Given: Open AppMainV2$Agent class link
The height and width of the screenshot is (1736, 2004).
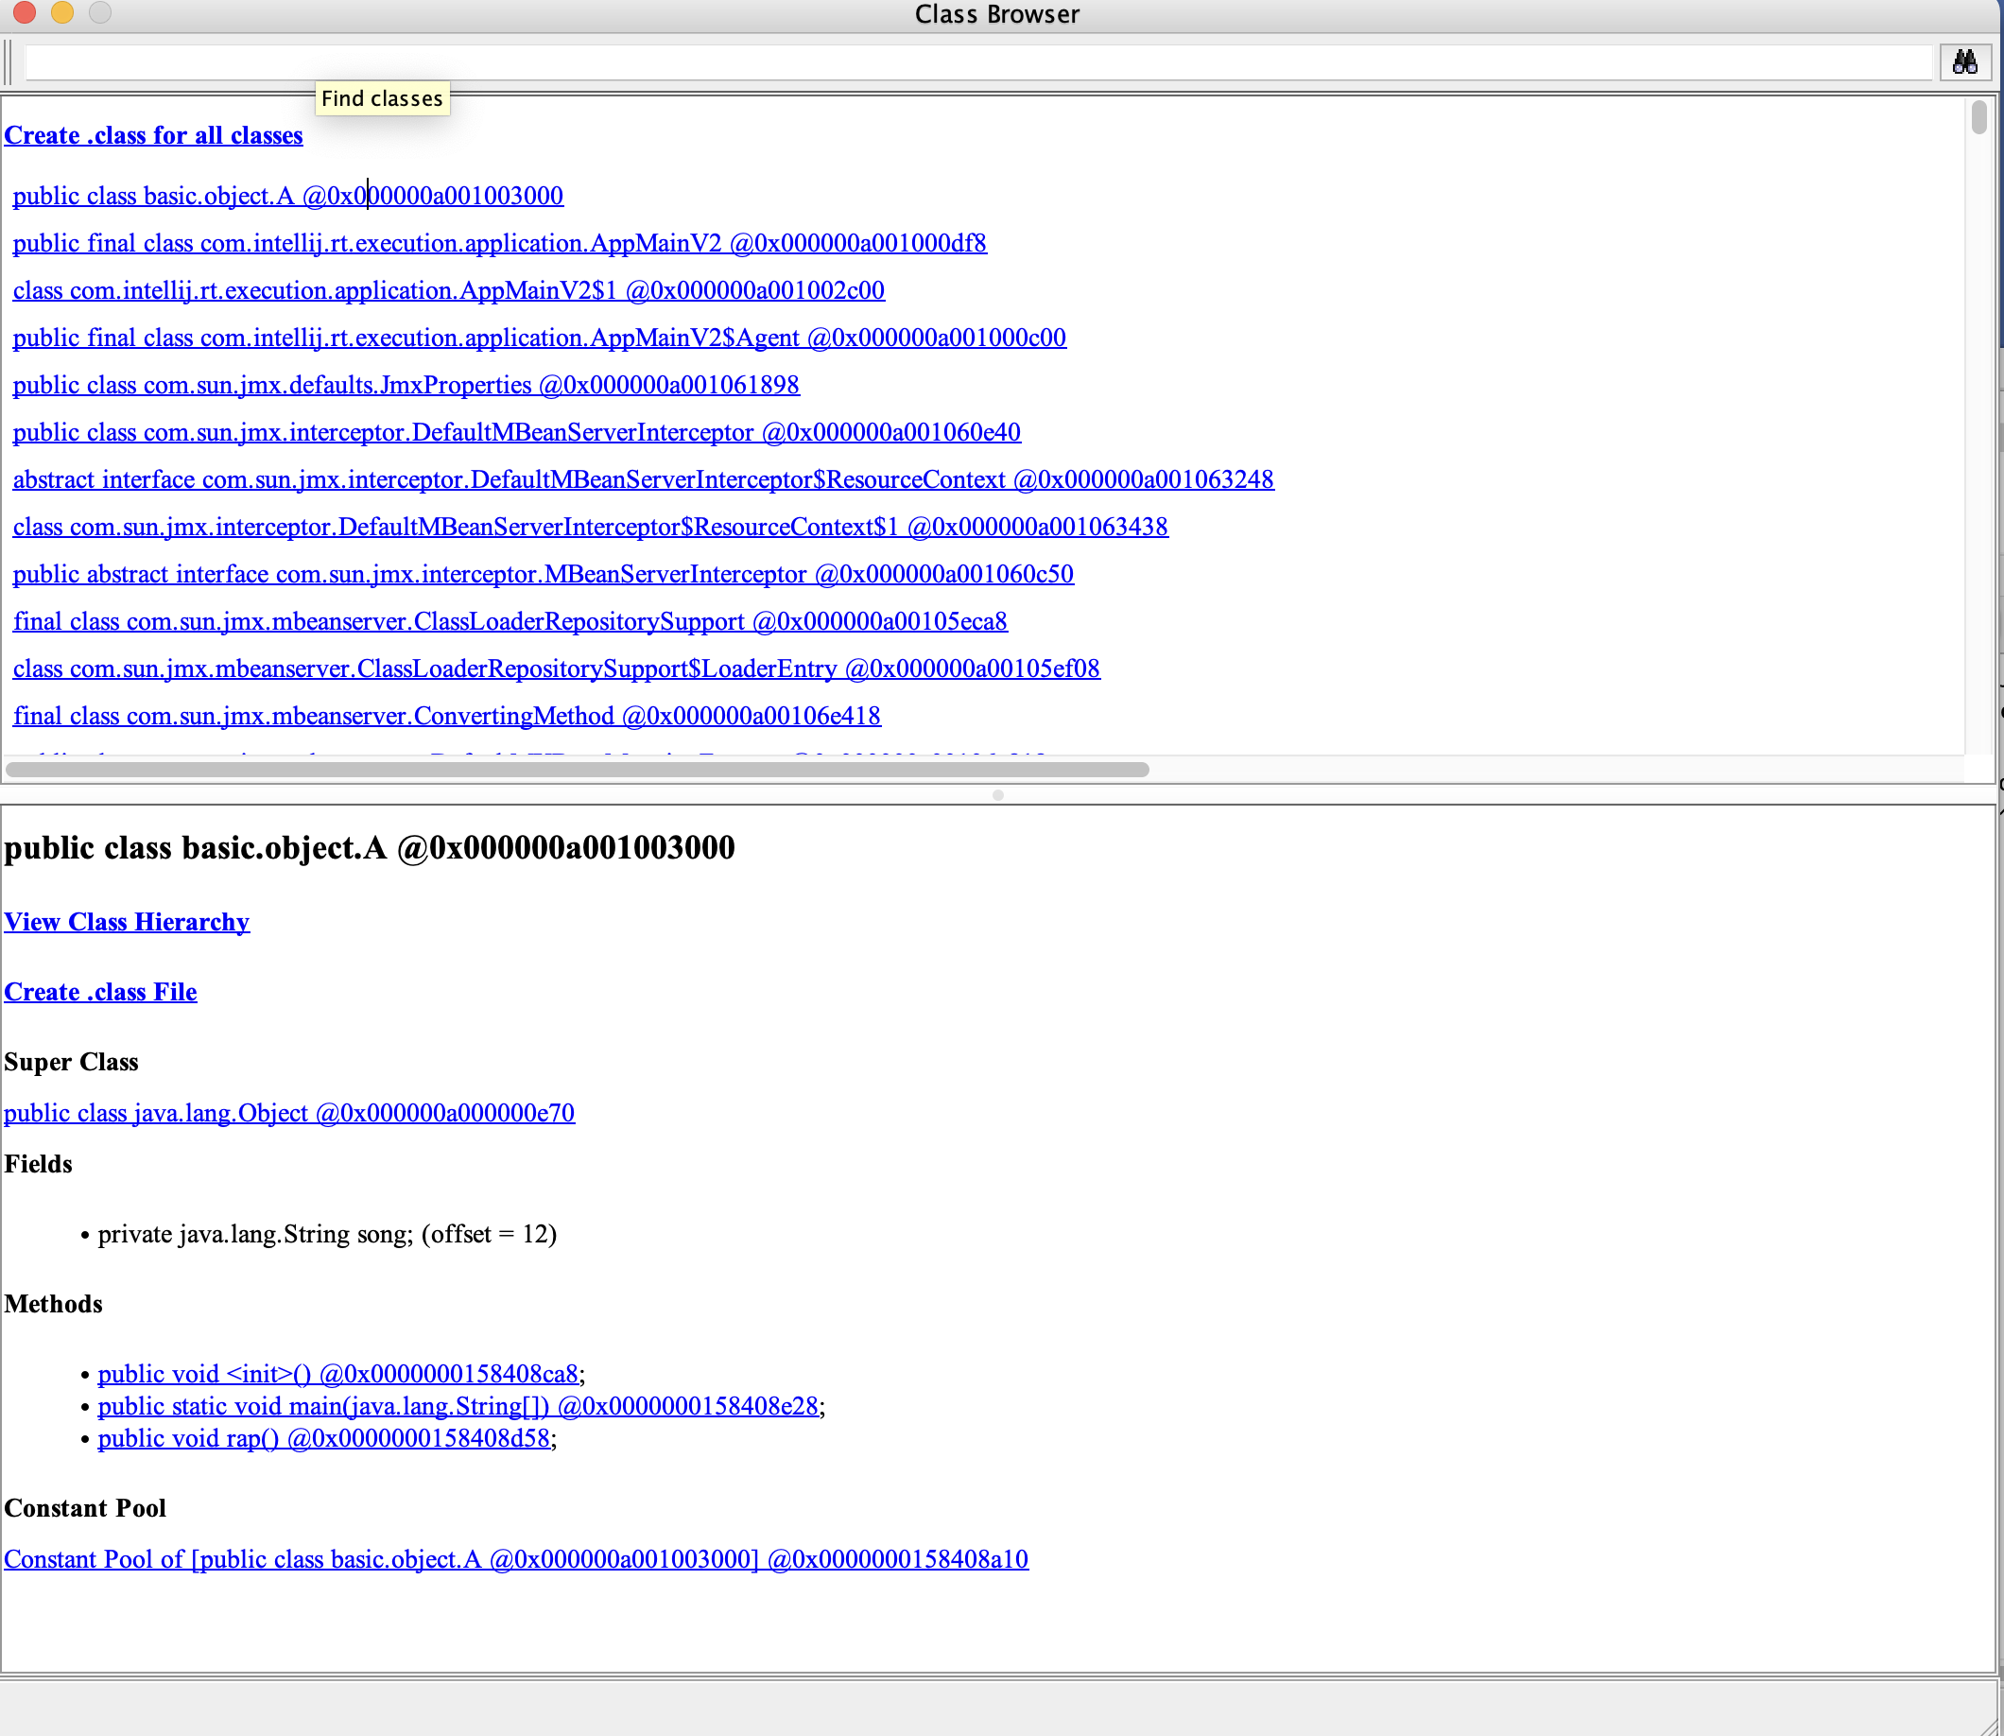Looking at the screenshot, I should coord(539,339).
